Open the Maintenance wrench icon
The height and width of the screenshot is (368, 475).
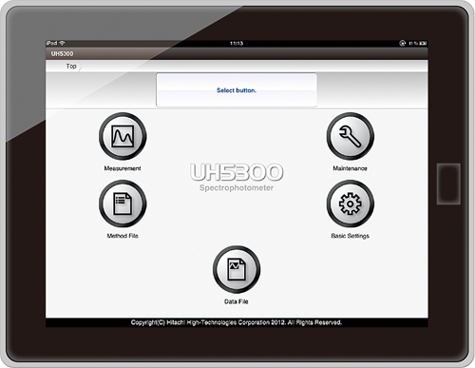pyautogui.click(x=351, y=136)
